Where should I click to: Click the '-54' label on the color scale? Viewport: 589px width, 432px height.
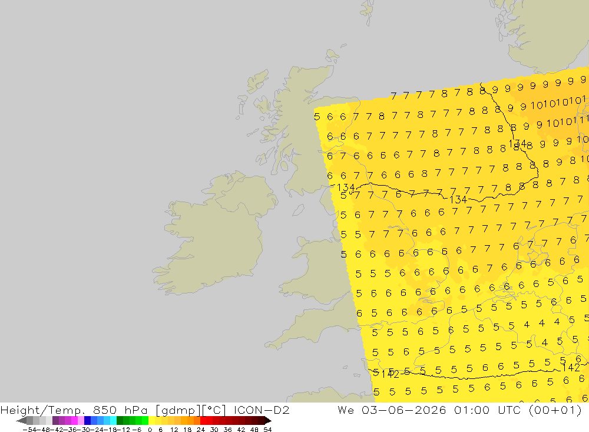point(29,430)
